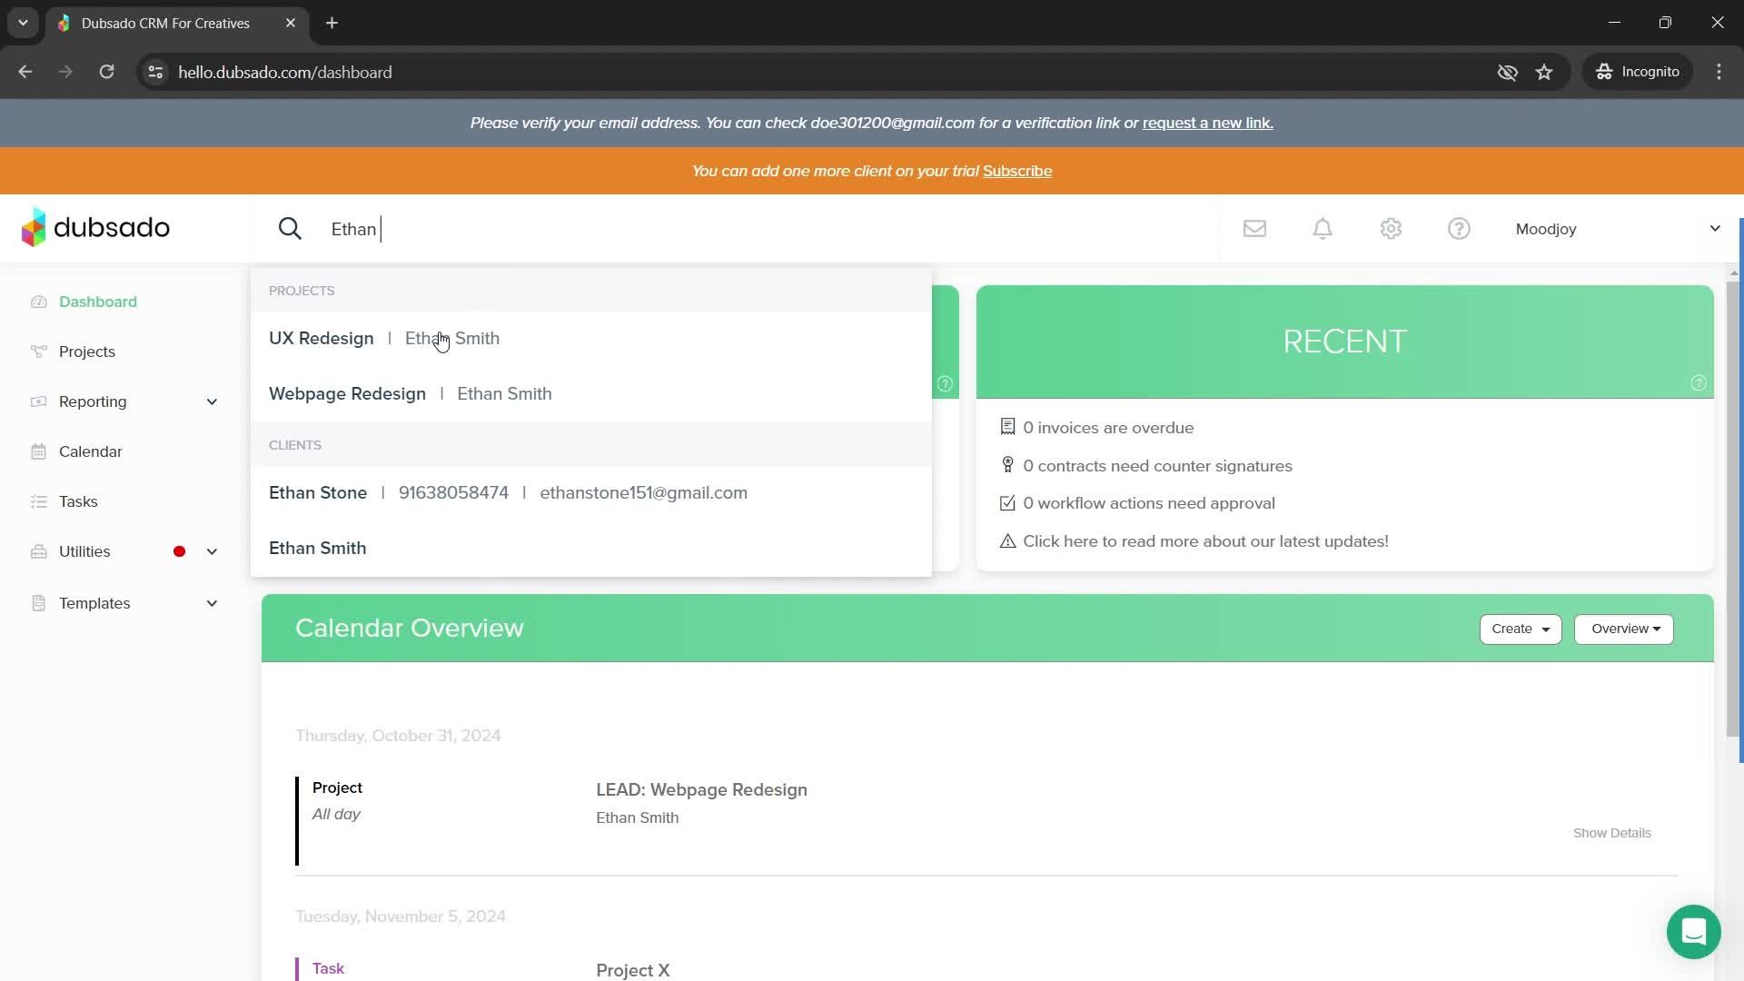Select Ethan Smith client result
Image resolution: width=1744 pixels, height=981 pixels.
[x=591, y=548]
